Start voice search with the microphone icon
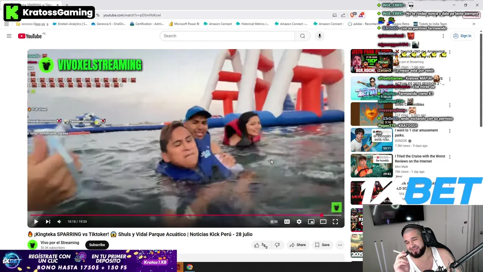Viewport: 483px width, 272px height. [320, 36]
